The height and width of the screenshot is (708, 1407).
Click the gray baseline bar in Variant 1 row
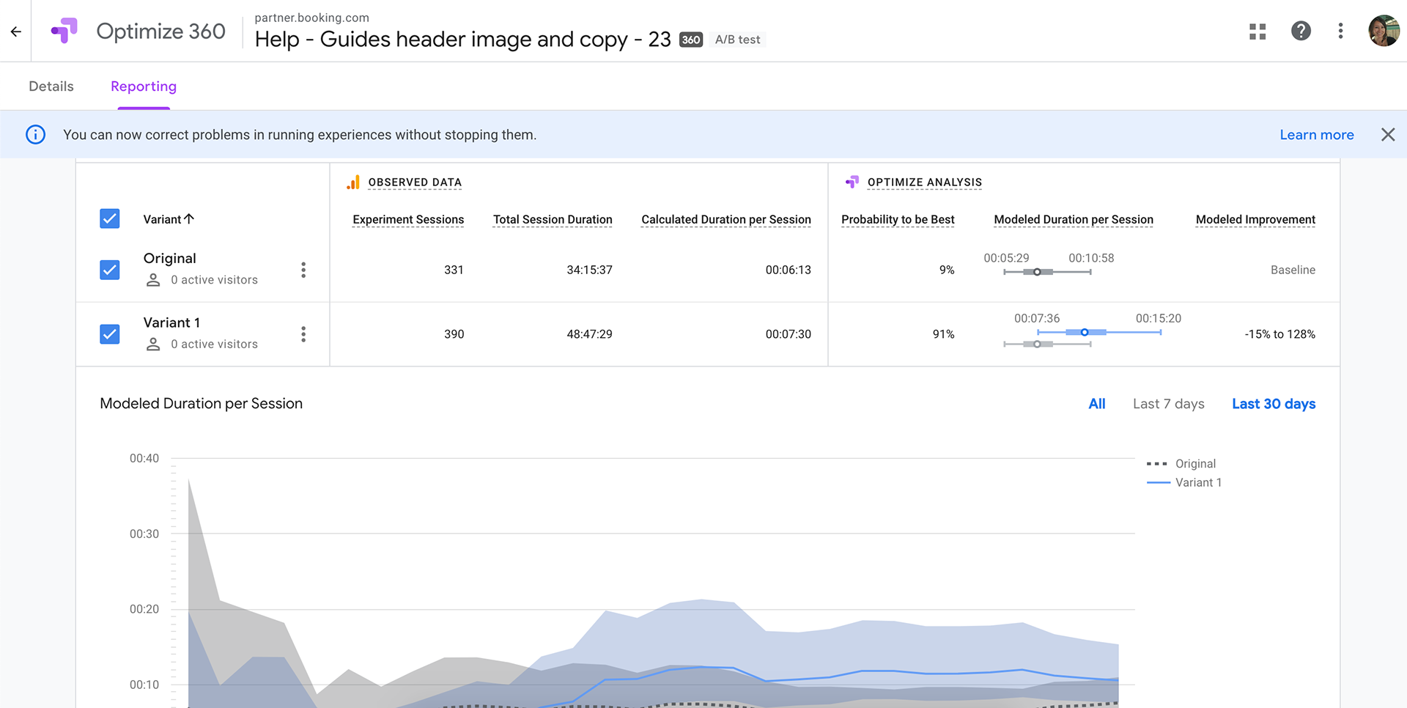coord(1047,344)
